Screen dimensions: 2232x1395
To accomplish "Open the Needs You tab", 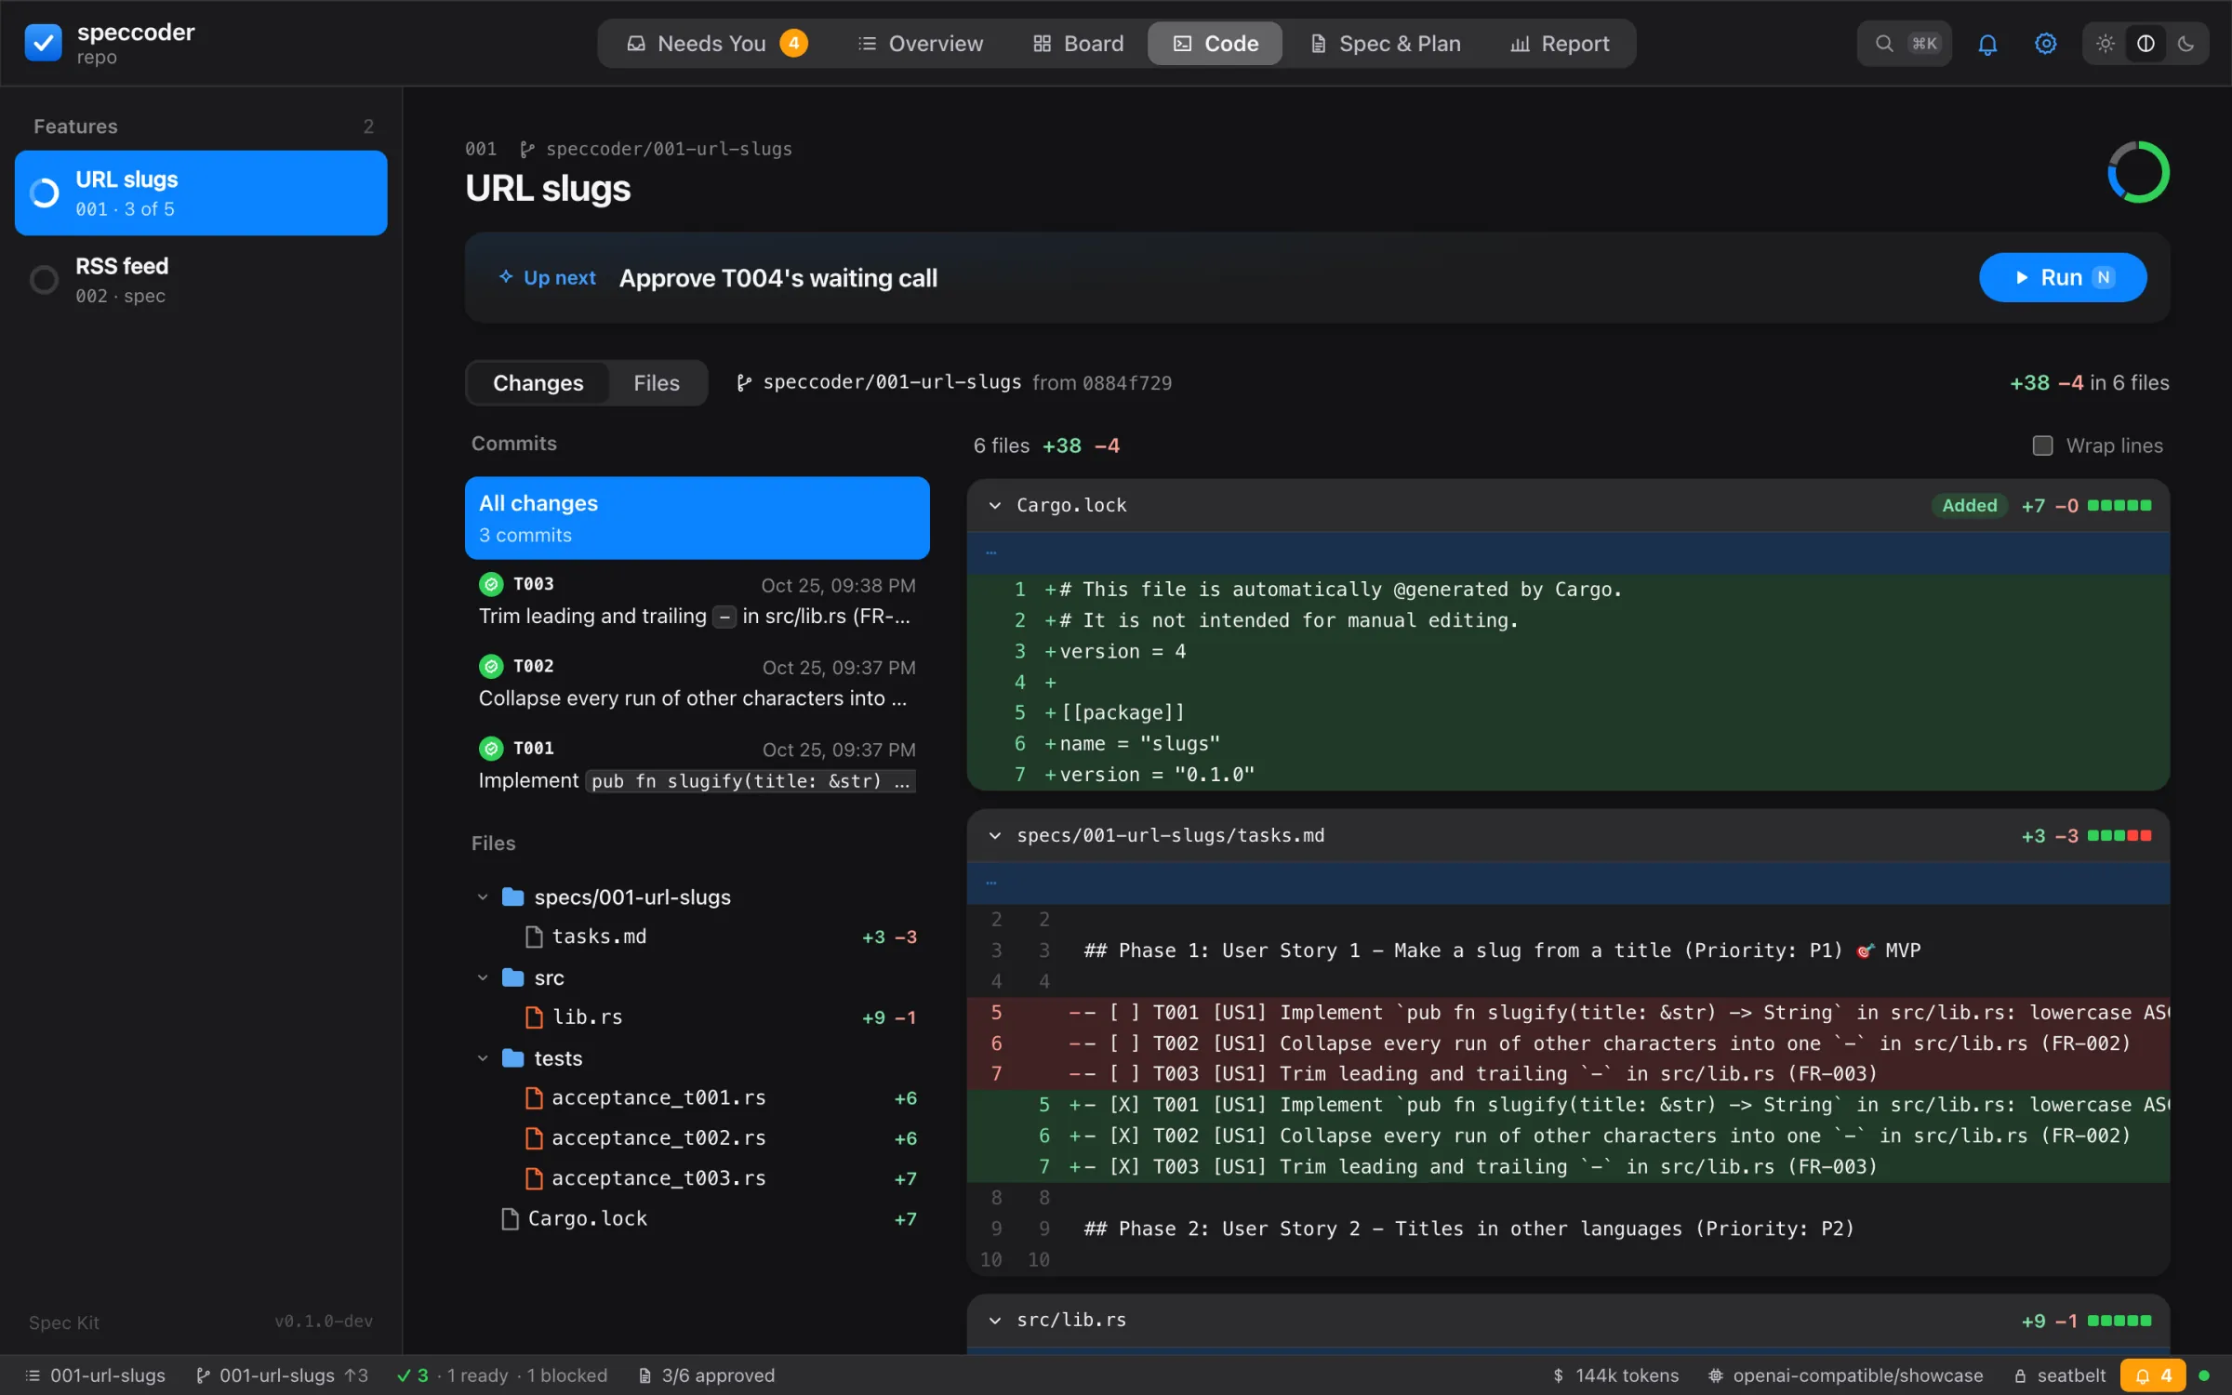I will pyautogui.click(x=716, y=44).
